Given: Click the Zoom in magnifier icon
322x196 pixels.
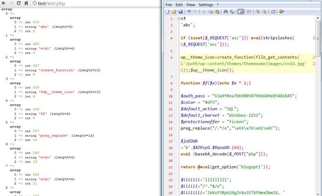Looking at the screenshot, I should 257,12.
